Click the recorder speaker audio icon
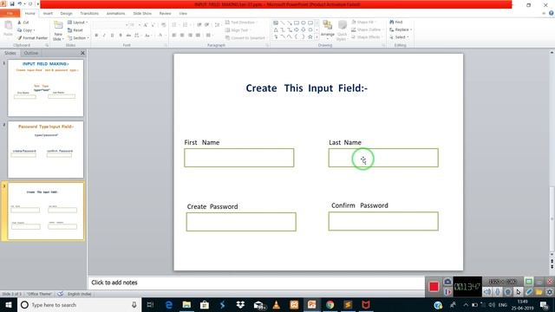This screenshot has height=312, width=555. [487, 292]
